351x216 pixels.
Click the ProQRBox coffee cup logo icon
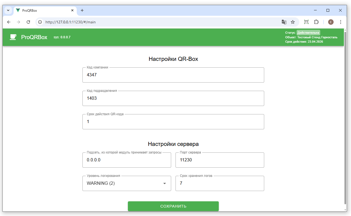coord(13,37)
